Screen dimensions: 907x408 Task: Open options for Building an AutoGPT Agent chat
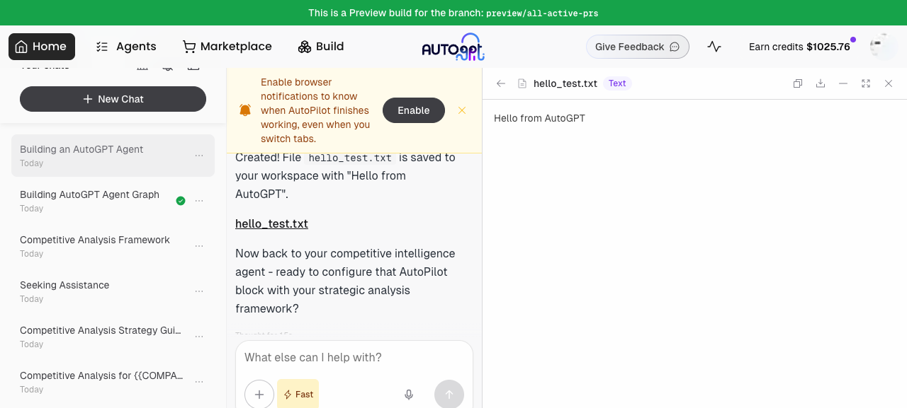(199, 156)
